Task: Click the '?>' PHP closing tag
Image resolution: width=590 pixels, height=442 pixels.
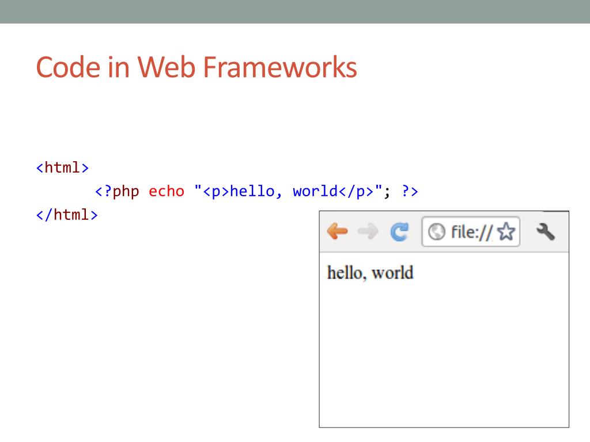Action: coord(410,191)
